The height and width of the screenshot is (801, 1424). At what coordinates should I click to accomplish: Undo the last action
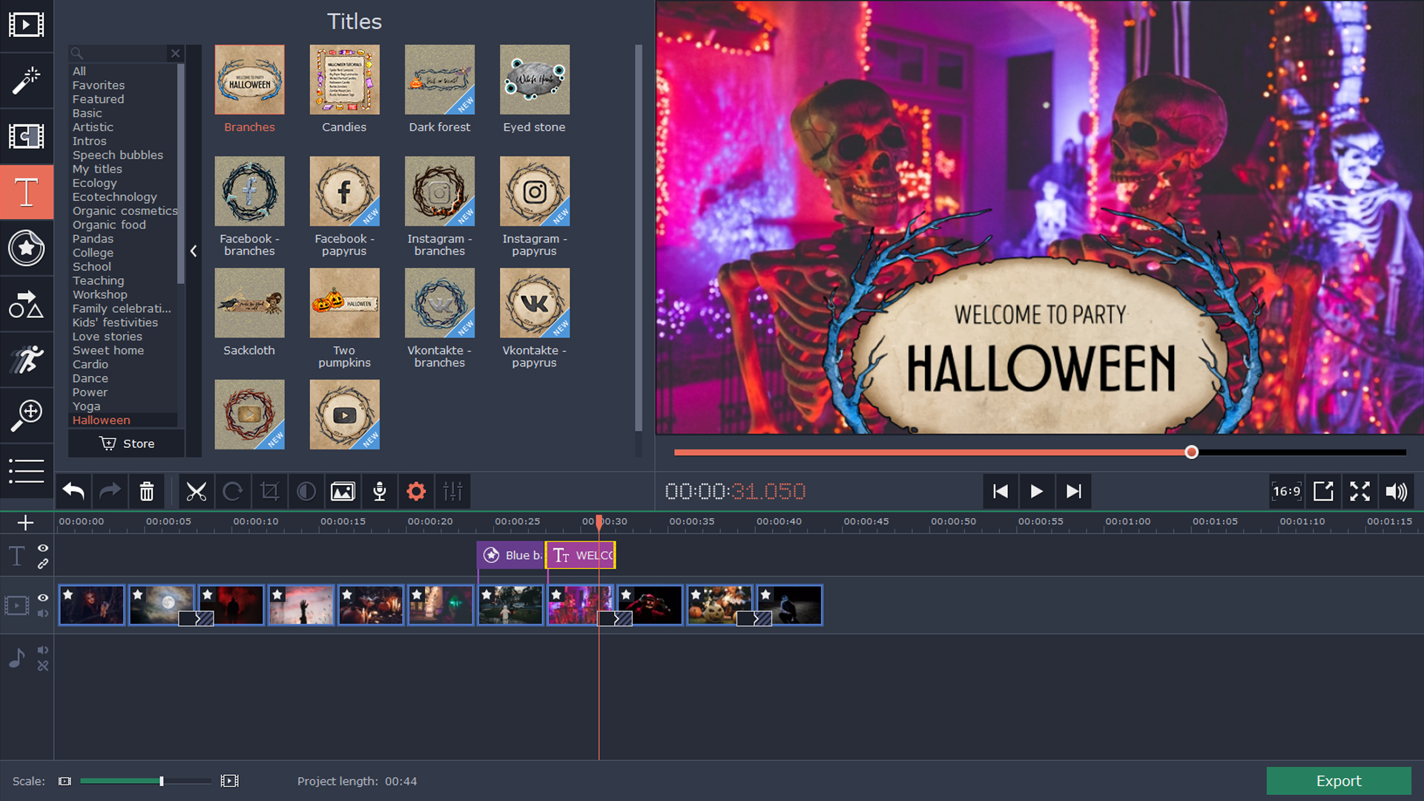73,491
